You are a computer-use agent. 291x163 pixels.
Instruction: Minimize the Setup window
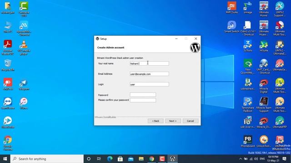[x=176, y=38]
